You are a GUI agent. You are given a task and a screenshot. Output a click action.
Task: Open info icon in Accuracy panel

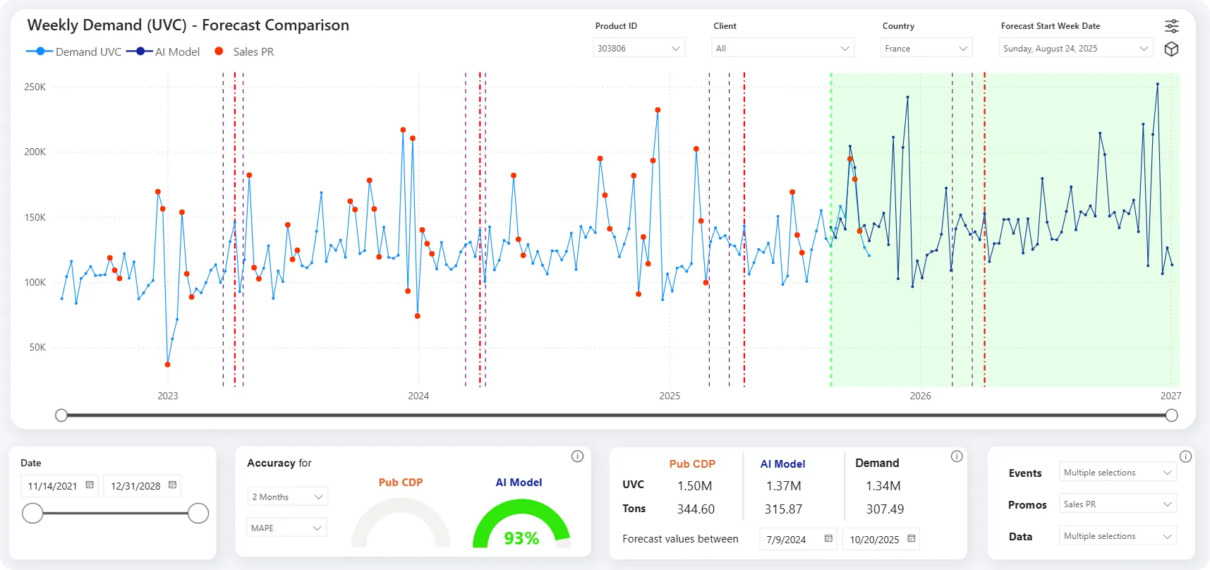[x=577, y=456]
